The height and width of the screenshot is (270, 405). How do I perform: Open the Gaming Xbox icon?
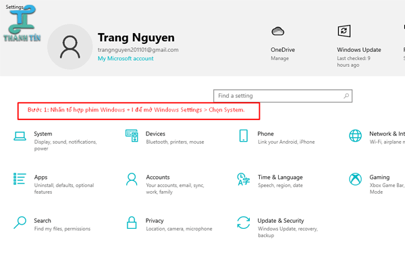point(355,179)
